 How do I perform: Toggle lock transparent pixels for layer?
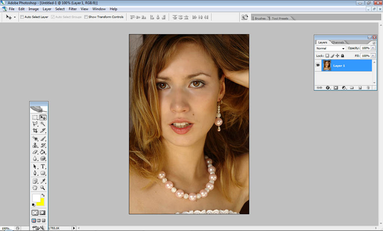(x=327, y=56)
